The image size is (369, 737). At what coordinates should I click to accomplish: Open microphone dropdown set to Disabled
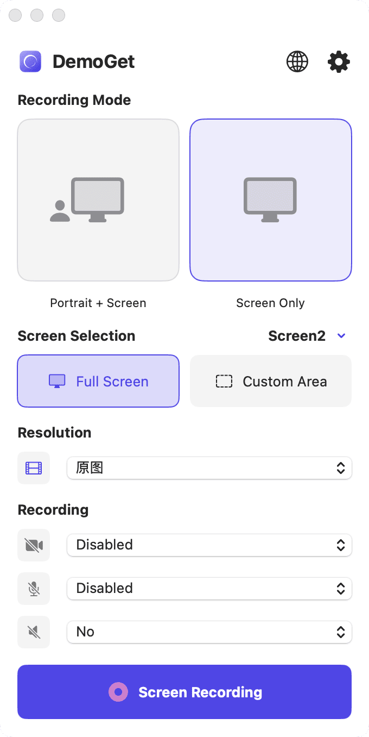coord(209,589)
